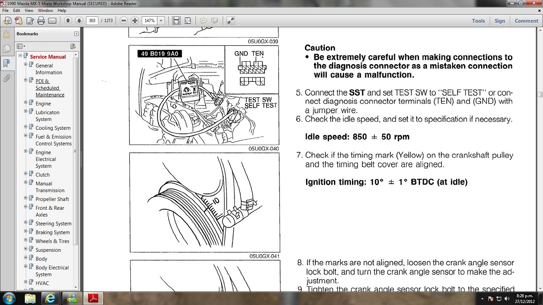This screenshot has width=543, height=305.
Task: Open the Body Electrical System bookmark
Action: (x=52, y=271)
